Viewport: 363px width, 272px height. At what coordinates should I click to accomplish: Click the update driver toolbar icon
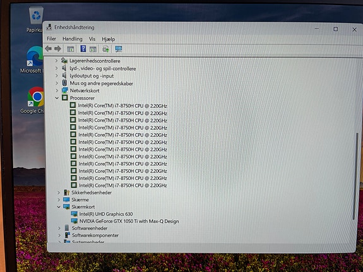point(105,49)
